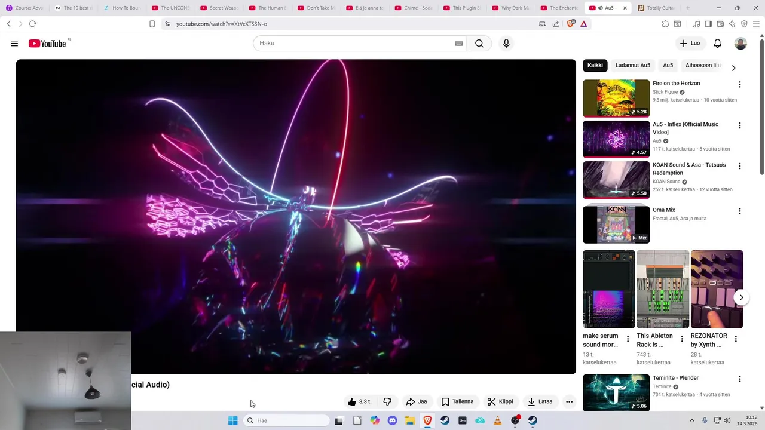765x430 pixels.
Task: Open Fire on the Horizon video thumbnail
Action: 616,99
